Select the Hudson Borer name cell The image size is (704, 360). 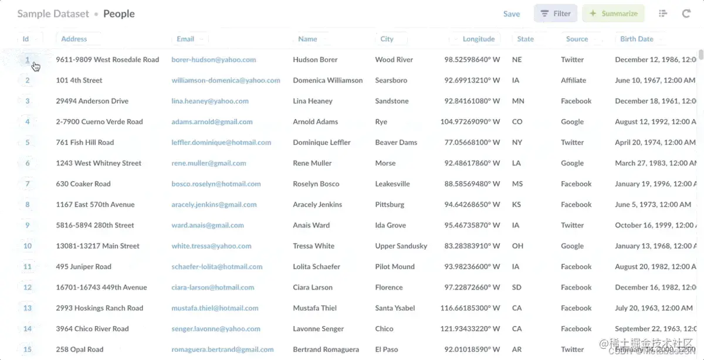315,60
